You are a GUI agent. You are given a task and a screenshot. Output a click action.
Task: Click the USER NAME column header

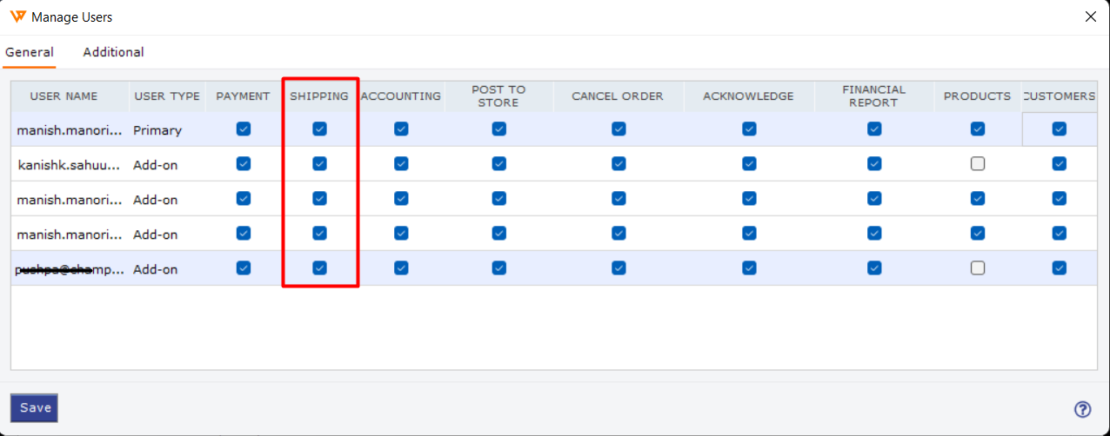(x=70, y=96)
